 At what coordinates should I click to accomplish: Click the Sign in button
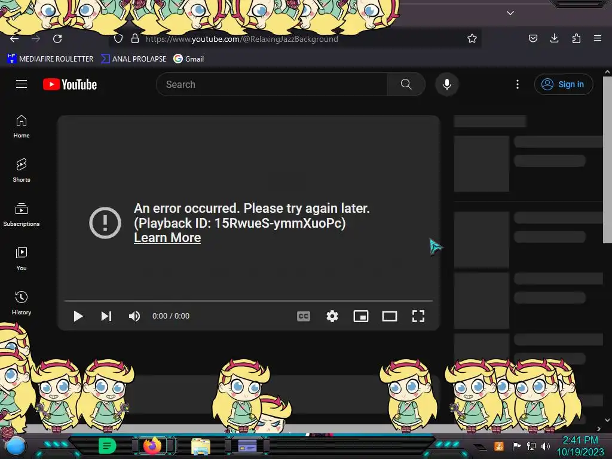coord(564,84)
